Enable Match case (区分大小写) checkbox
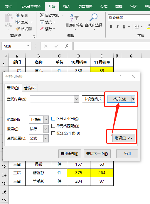Image resolution: width=150 pixels, height=204 pixels. 53,118
